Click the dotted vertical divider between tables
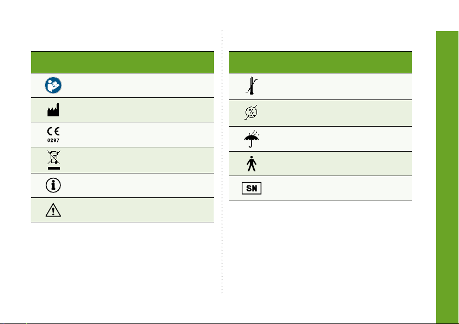459x324 pixels. (x=222, y=161)
